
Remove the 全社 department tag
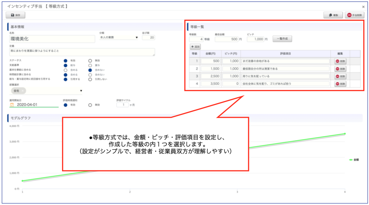tap(22, 91)
